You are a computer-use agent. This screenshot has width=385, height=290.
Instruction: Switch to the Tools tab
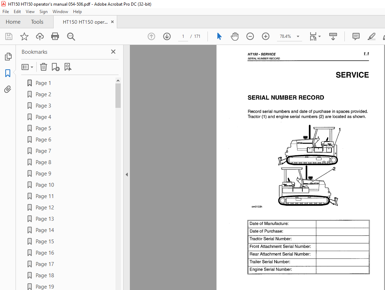pyautogui.click(x=37, y=22)
